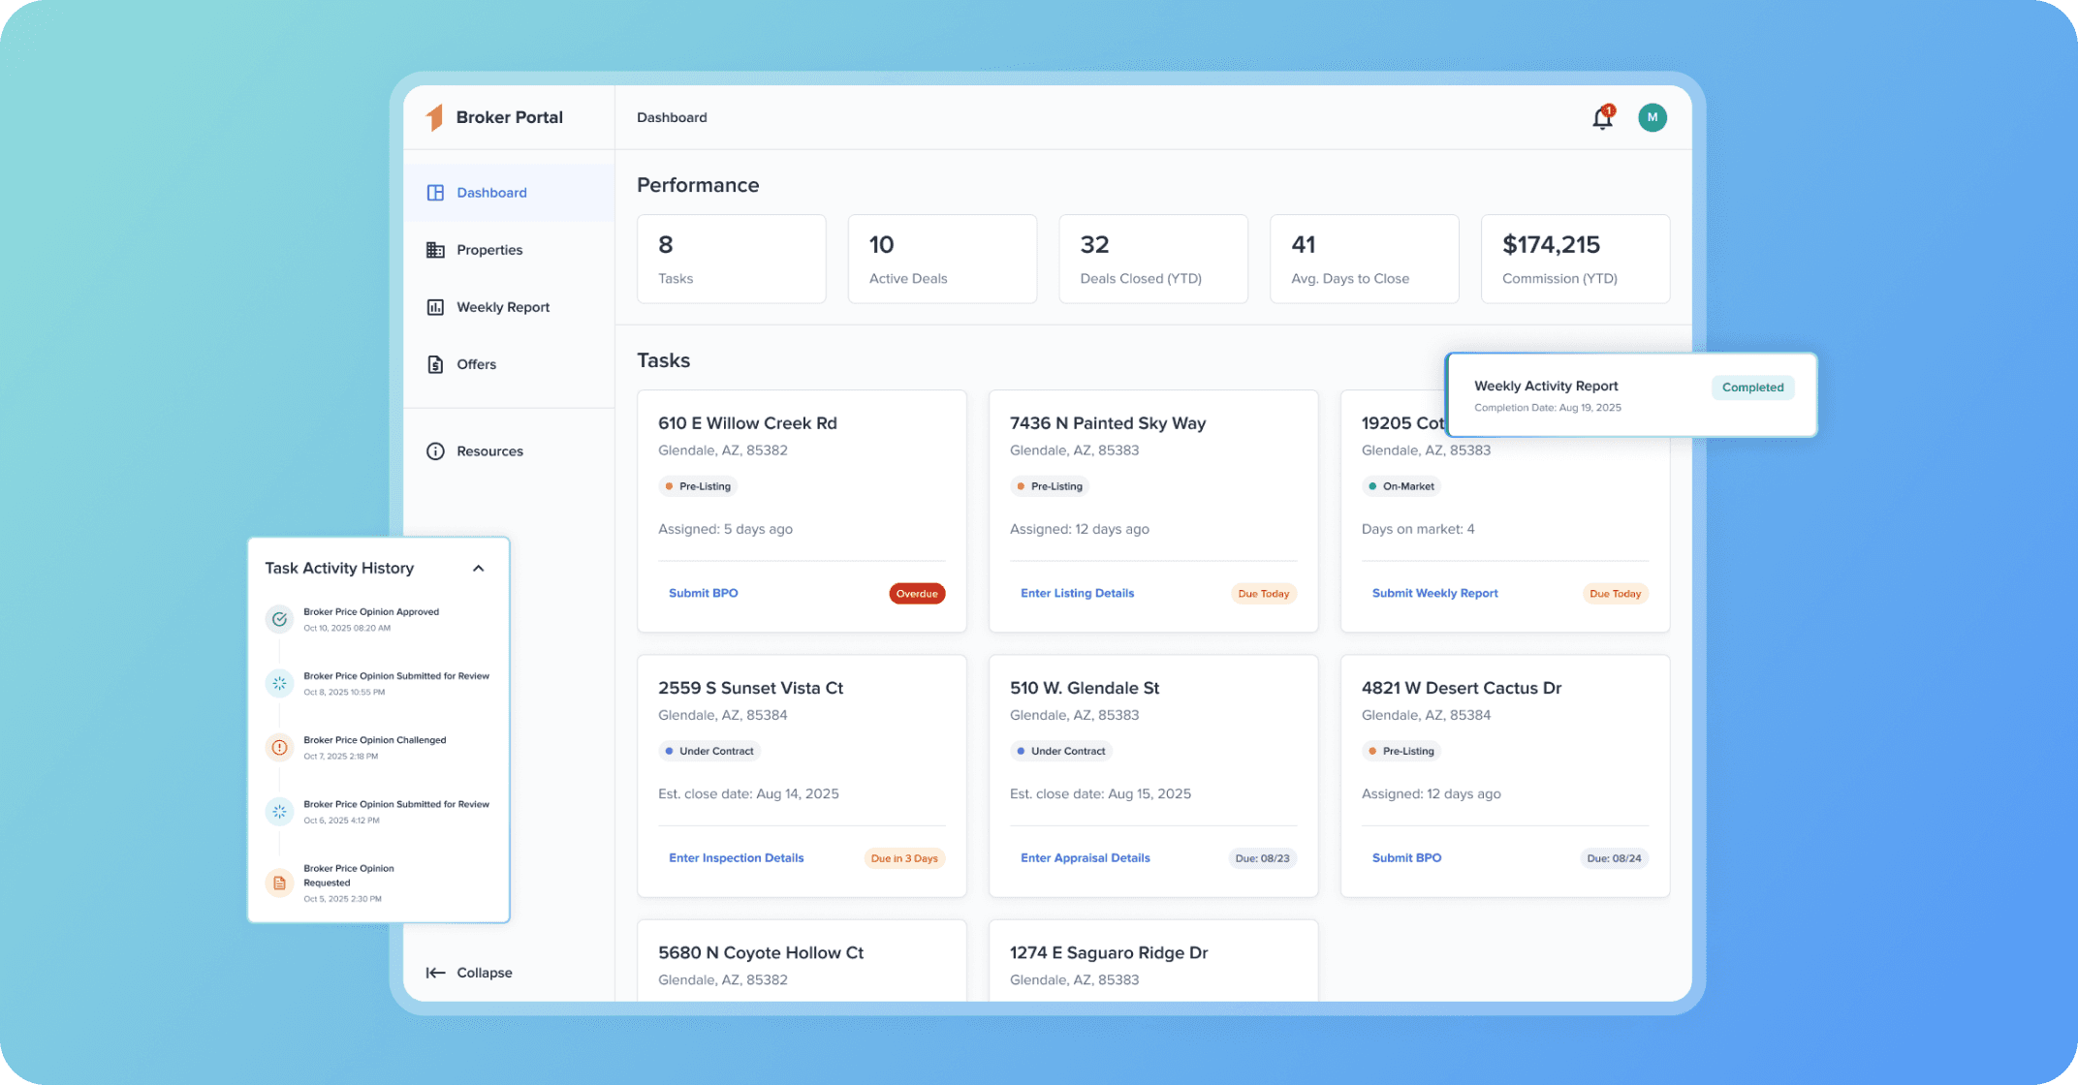Click Enter Appraisal Details link

(x=1085, y=857)
